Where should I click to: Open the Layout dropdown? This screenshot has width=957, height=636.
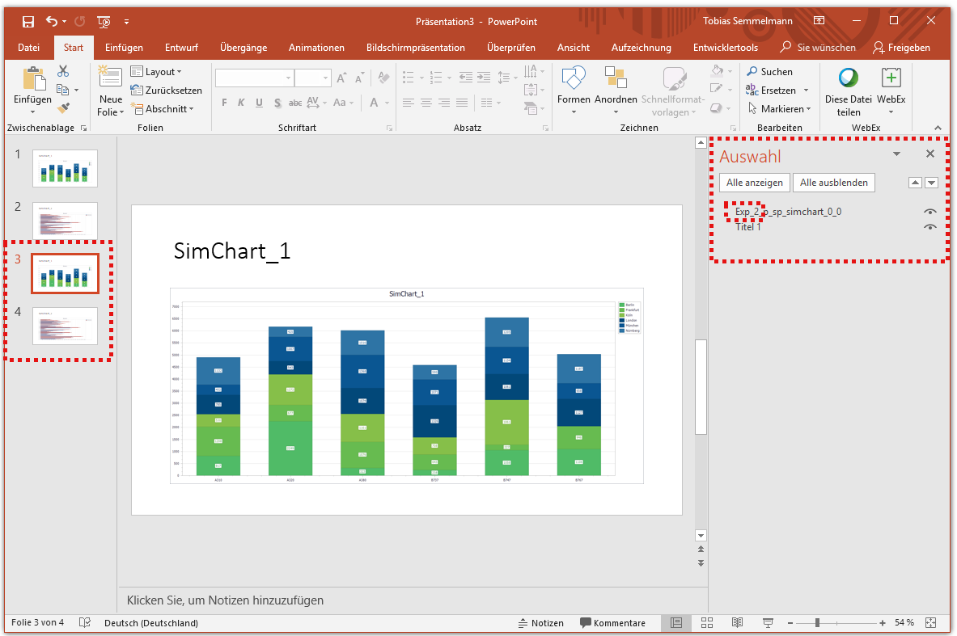coord(157,71)
